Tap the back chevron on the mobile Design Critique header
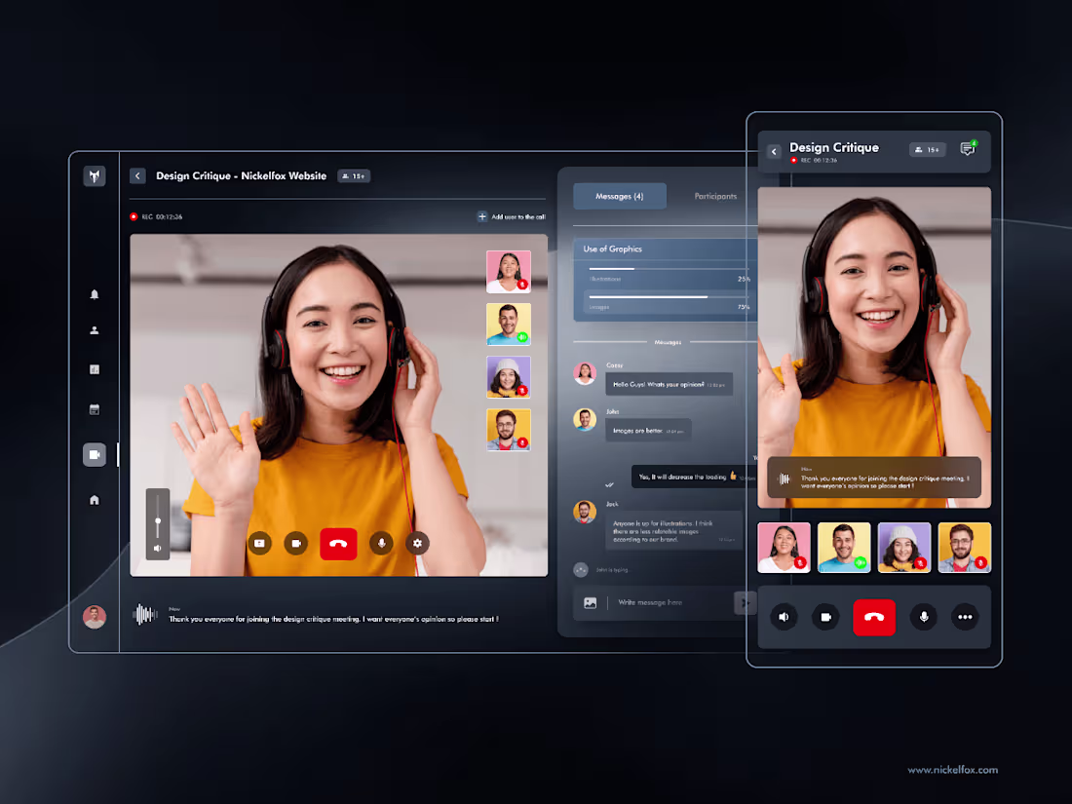 tap(773, 151)
